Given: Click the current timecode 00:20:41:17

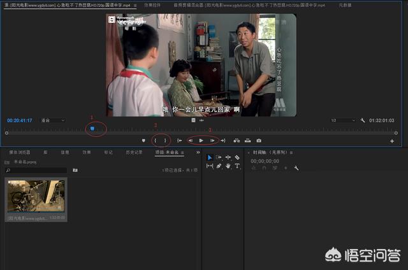Looking at the screenshot, I should point(20,120).
